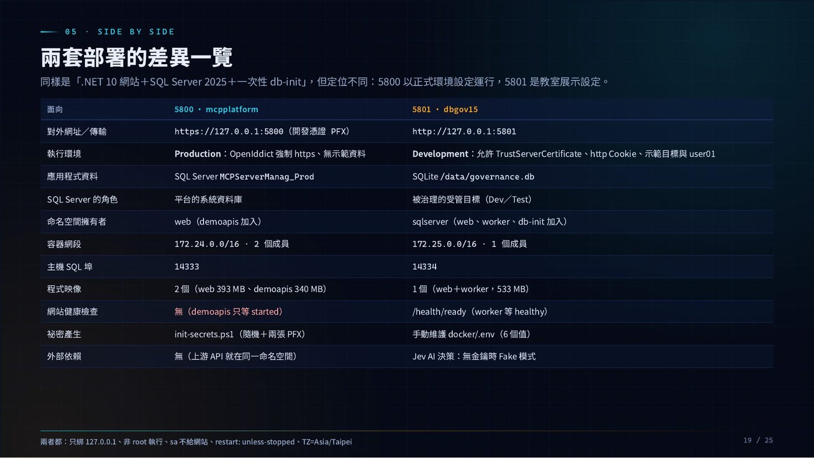Click the row label 外部依賴
The height and width of the screenshot is (458, 814).
tap(64, 356)
